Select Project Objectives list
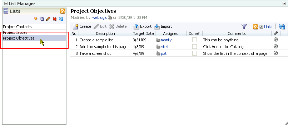The width and height of the screenshot is (288, 129). pyautogui.click(x=34, y=38)
